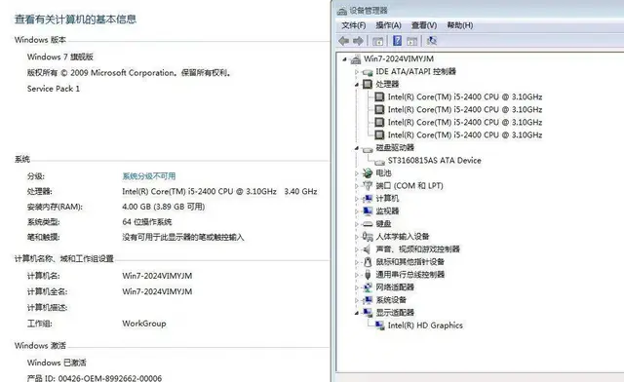Screen dimensions: 624x382
Task: Scan for hardware changes using toolbar icon
Action: coord(431,41)
